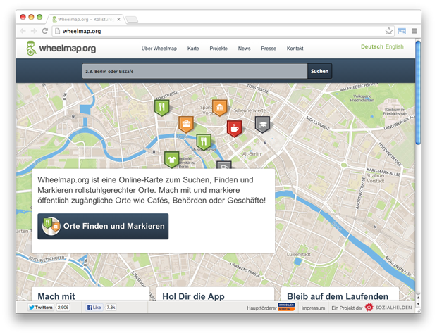Click the Hauptförderer sponsor logo

[286, 307]
